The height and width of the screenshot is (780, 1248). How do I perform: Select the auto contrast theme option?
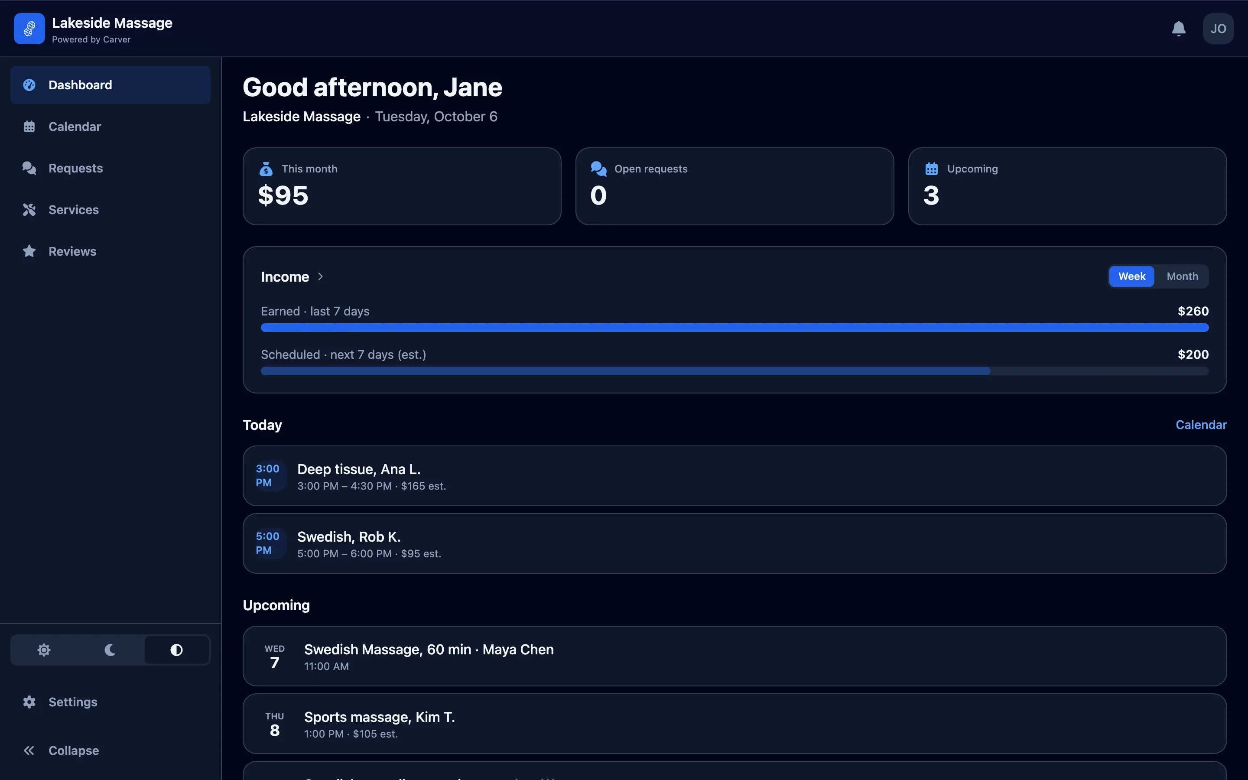(x=176, y=650)
